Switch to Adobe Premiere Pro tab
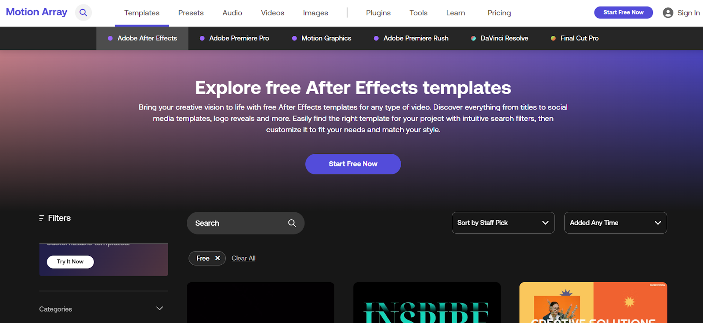The width and height of the screenshot is (703, 323). pos(234,38)
